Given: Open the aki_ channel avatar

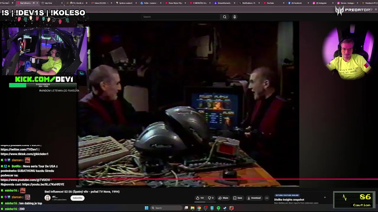Looking at the screenshot, I should tap(47, 198).
